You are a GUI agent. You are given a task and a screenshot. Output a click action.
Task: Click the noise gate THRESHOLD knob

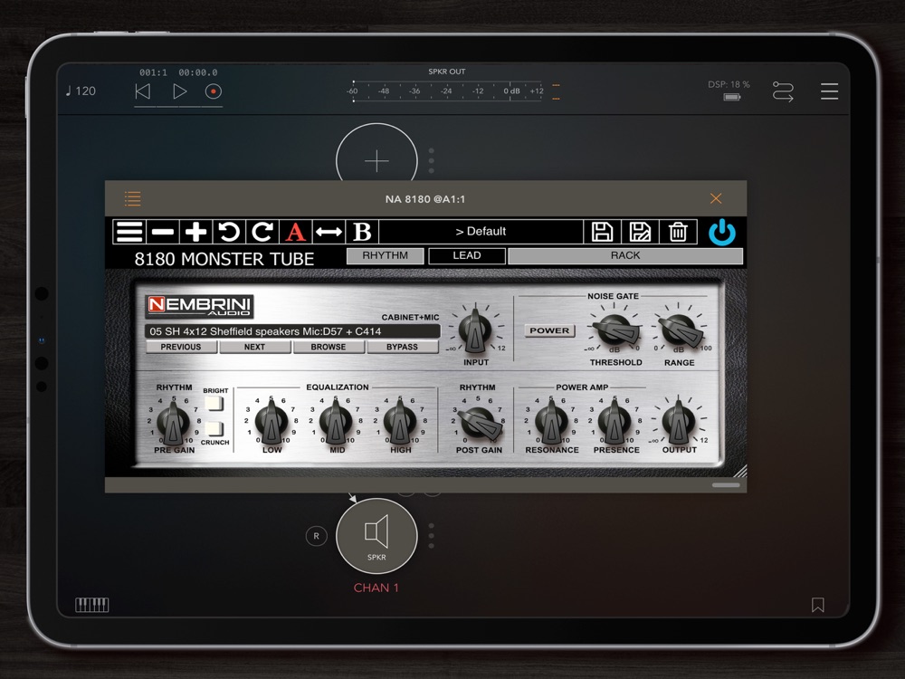tap(614, 330)
